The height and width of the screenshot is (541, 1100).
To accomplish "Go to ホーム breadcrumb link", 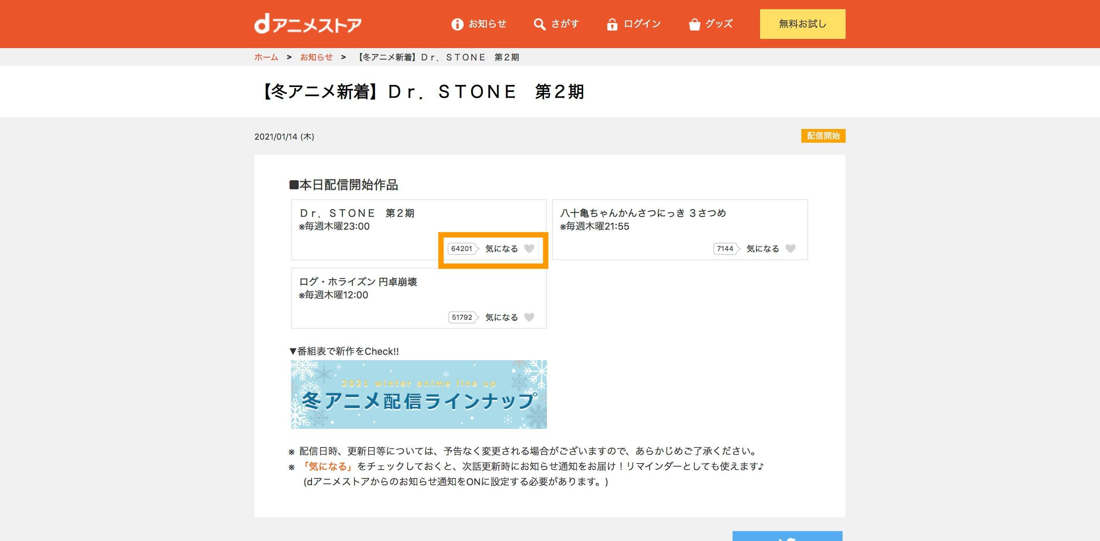I will [266, 57].
